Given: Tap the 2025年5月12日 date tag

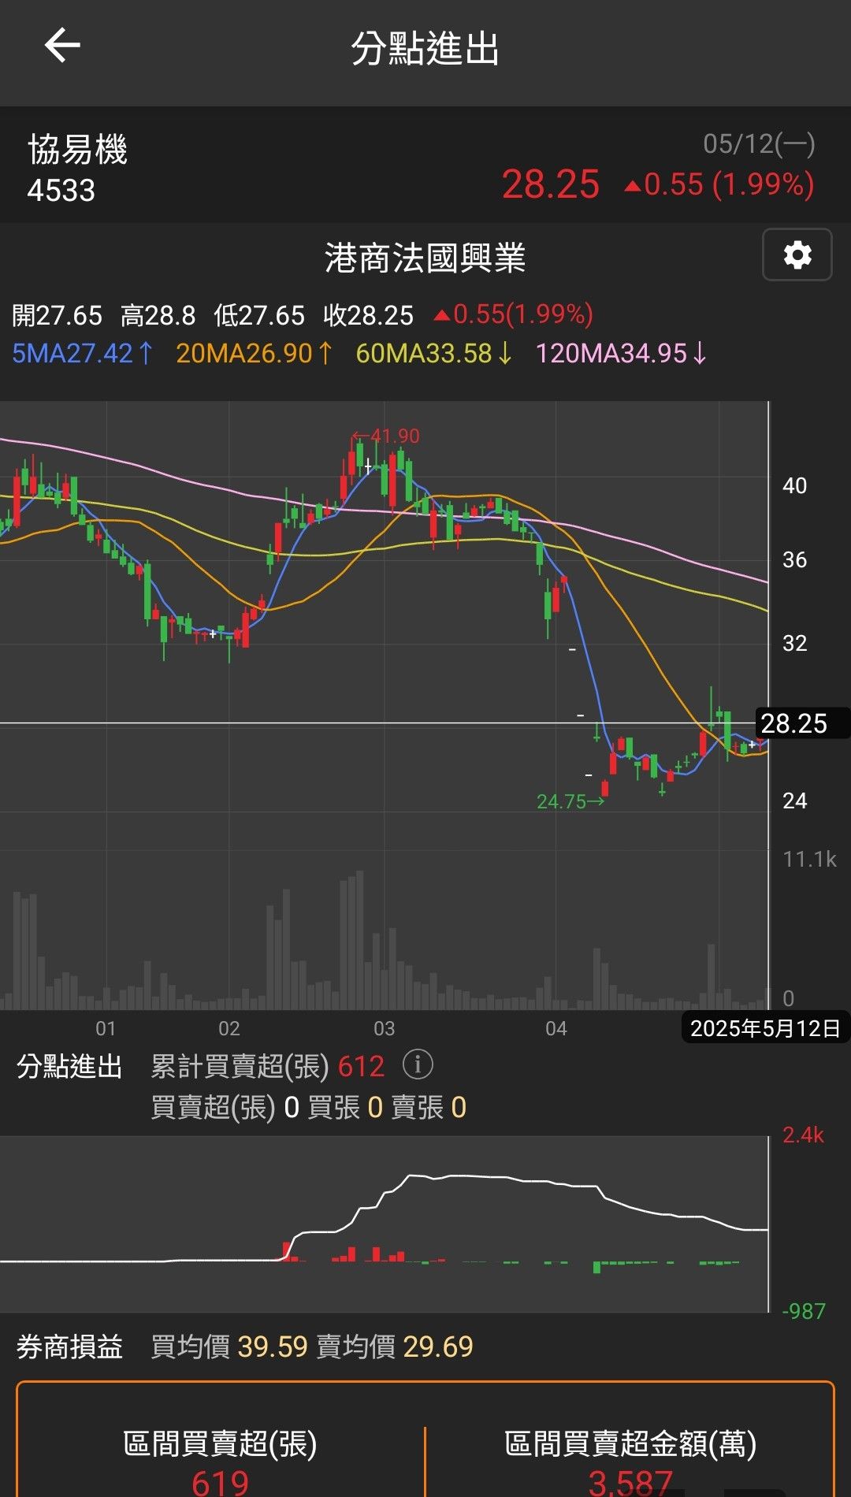Looking at the screenshot, I should point(765,1028).
